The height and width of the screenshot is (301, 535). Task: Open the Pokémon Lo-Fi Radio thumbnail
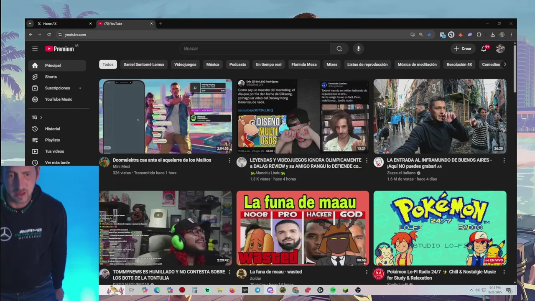pos(440,228)
